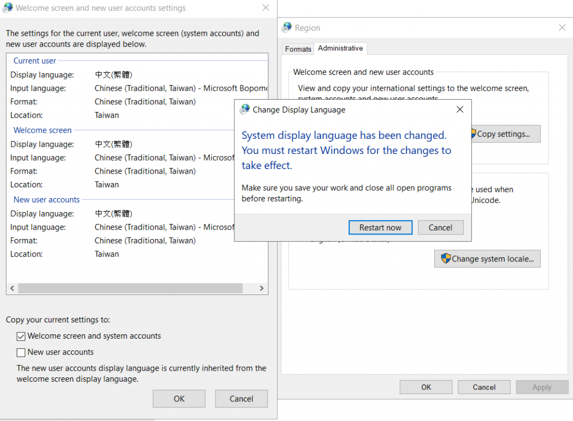Enable the New user accounts checkbox
The height and width of the screenshot is (421, 573).
pyautogui.click(x=21, y=352)
